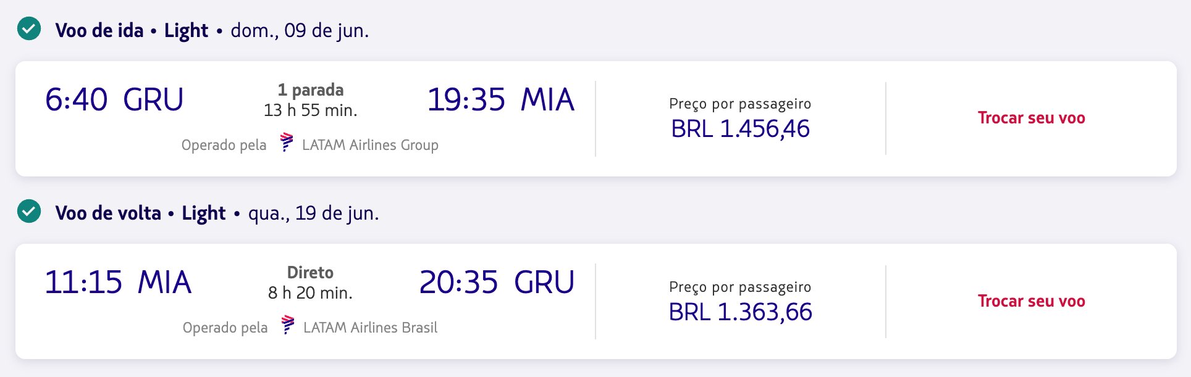Viewport: 1191px width, 377px height.
Task: Click the 13 h 55 min duration
Action: (x=310, y=110)
